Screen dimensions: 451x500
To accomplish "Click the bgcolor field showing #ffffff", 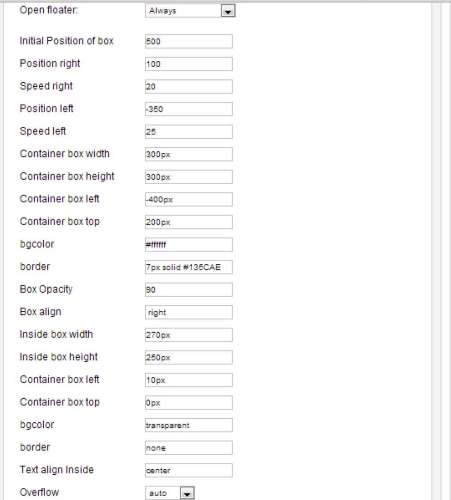I will [x=189, y=244].
